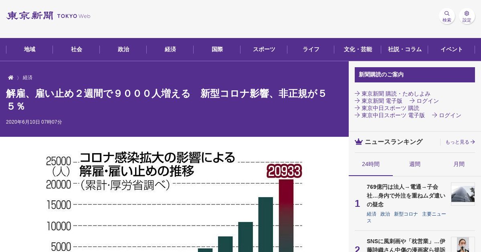Open 東京中日スポーツ 購読 link

(387, 108)
